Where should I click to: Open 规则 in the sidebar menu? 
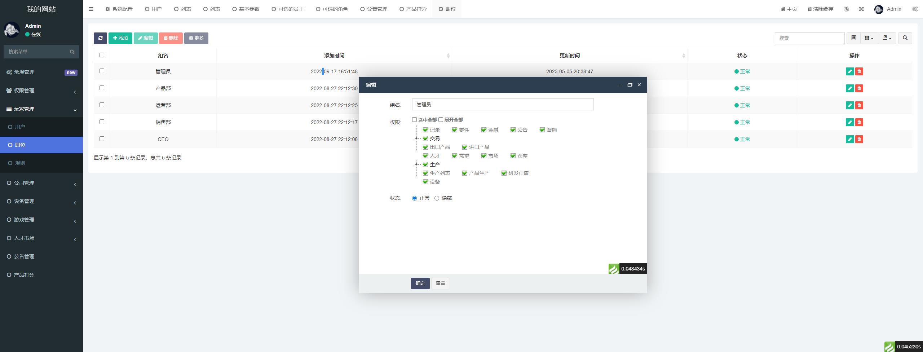pos(20,163)
